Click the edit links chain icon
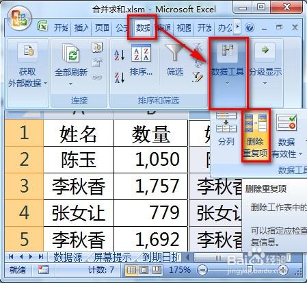 pos(97,77)
